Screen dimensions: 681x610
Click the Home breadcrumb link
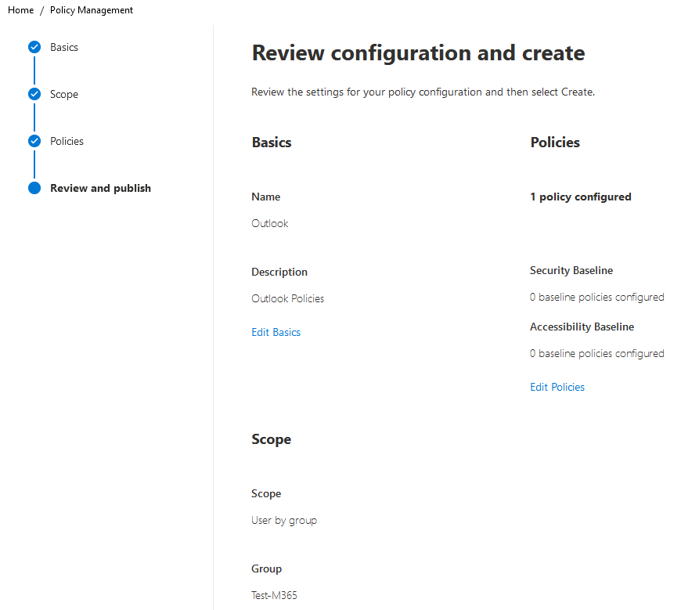(20, 10)
